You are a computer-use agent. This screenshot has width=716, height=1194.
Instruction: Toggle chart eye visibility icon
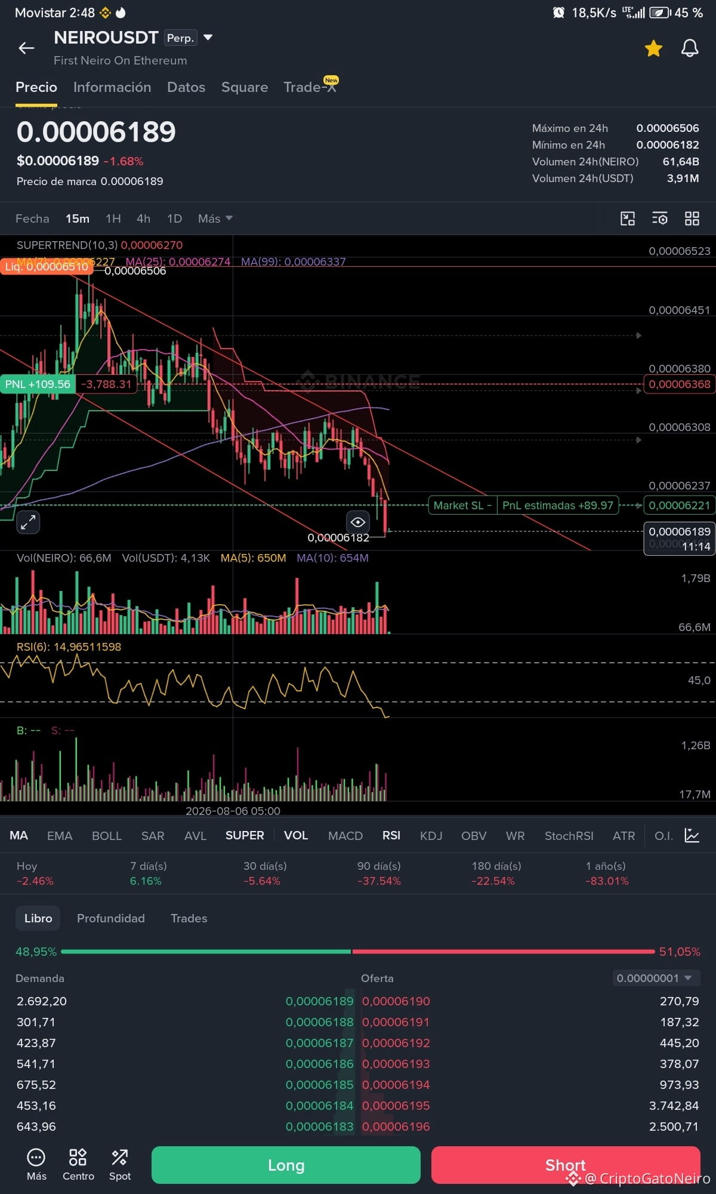[x=358, y=522]
